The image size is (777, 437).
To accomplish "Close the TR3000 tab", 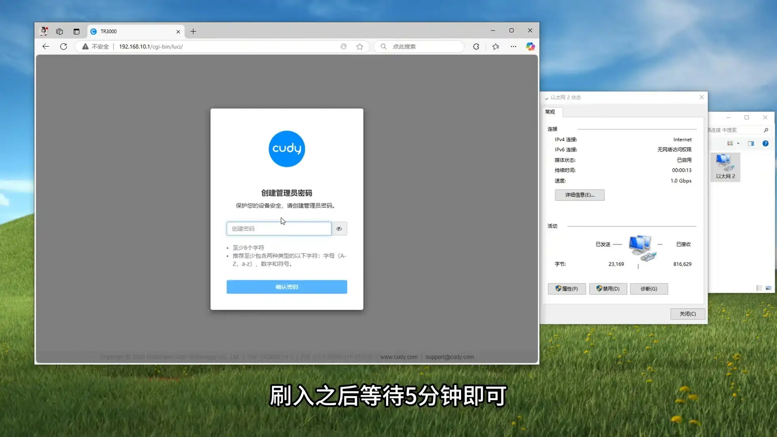I will [x=178, y=32].
